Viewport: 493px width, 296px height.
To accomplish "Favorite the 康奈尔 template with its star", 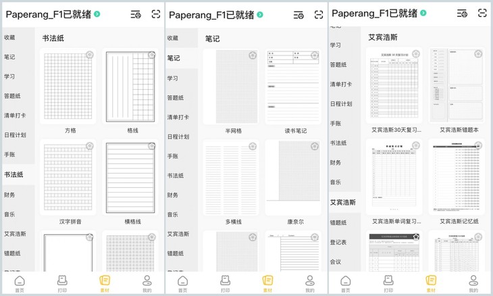I will [315, 146].
